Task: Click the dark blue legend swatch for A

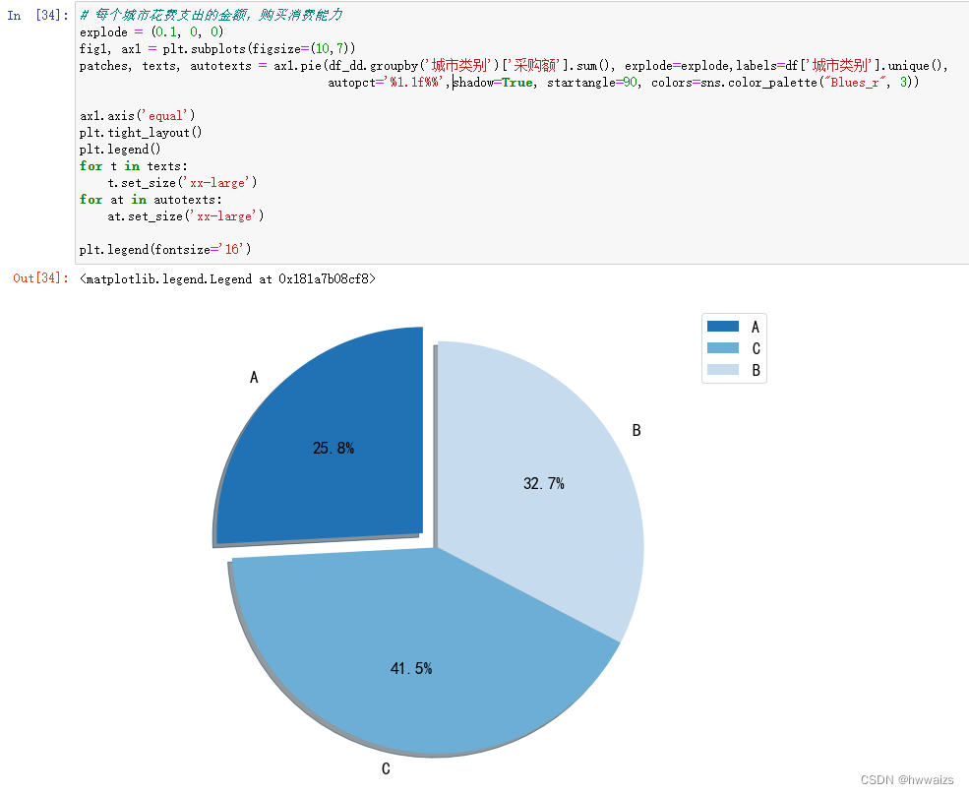Action: pos(722,327)
